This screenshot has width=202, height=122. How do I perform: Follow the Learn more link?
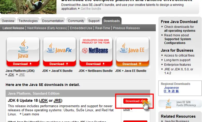point(31,114)
